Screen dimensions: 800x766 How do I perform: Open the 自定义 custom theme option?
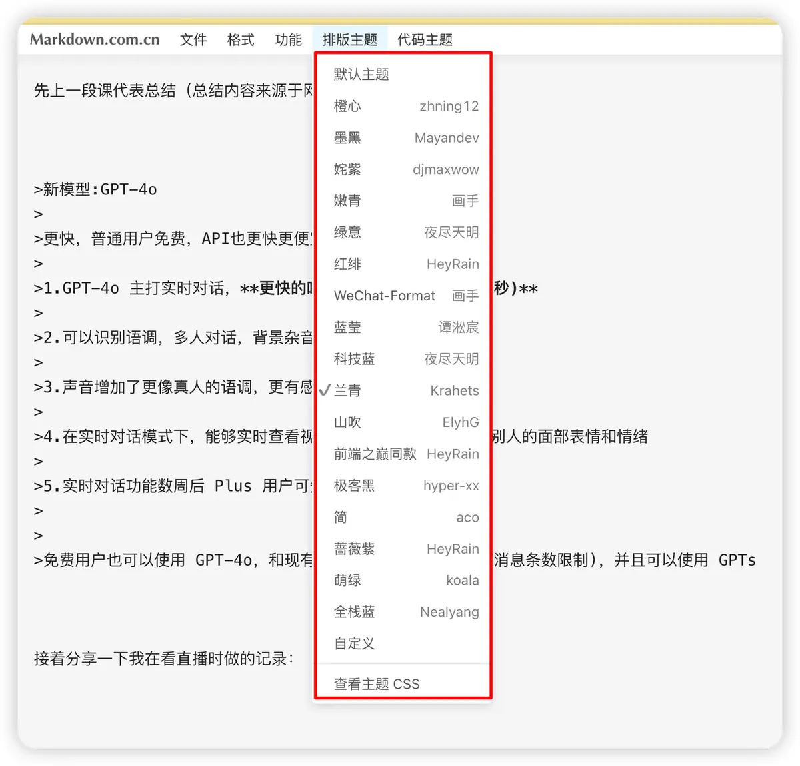tap(403, 643)
